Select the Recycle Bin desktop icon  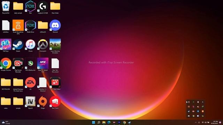coord(6,7)
